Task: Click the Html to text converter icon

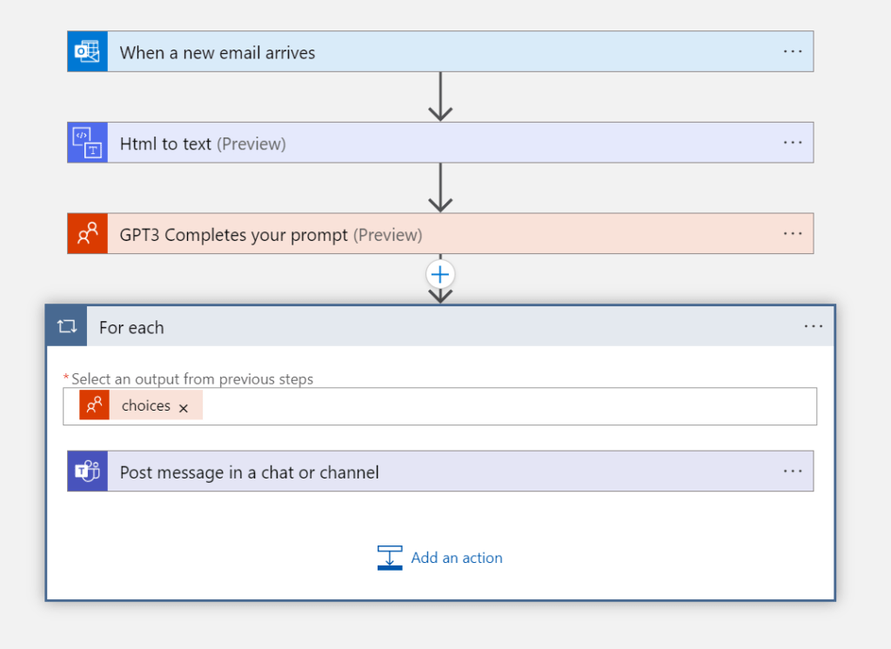Action: coord(88,143)
